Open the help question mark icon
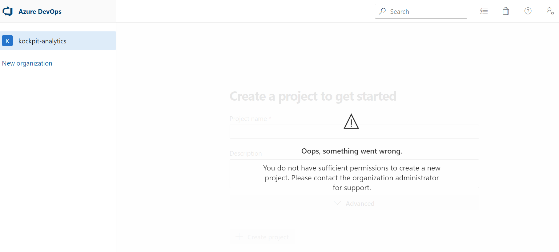559x252 pixels. pos(528,11)
